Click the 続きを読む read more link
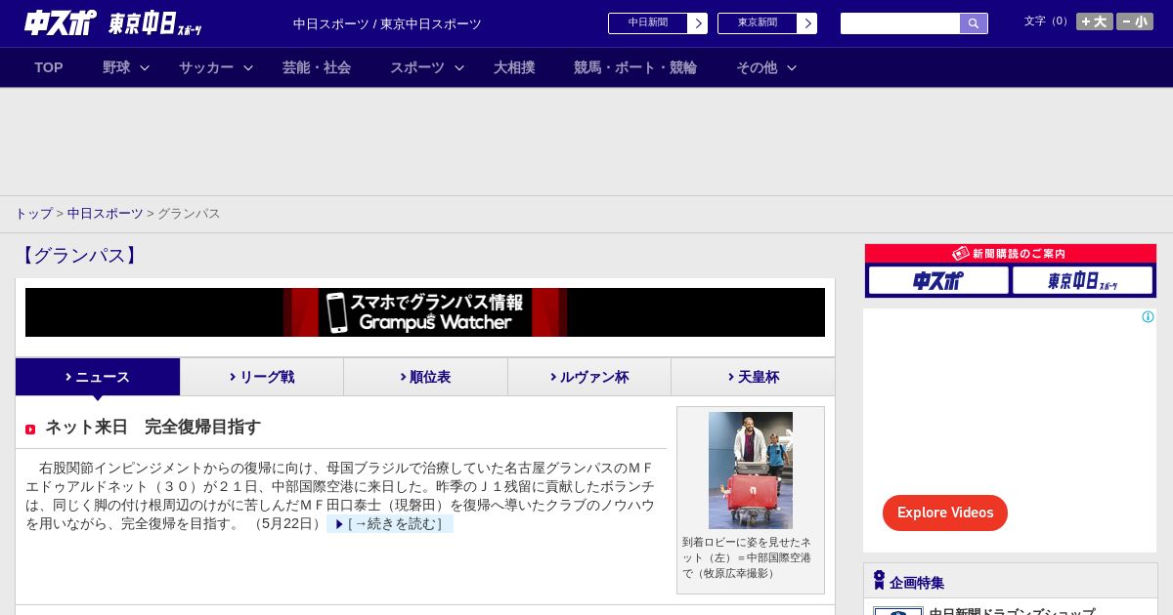This screenshot has height=615, width=1173. [390, 524]
